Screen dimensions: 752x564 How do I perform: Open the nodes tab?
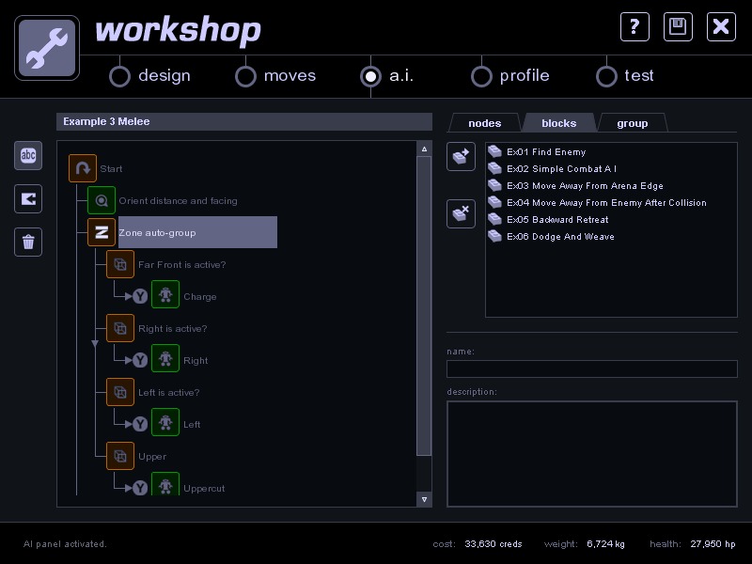pyautogui.click(x=484, y=123)
